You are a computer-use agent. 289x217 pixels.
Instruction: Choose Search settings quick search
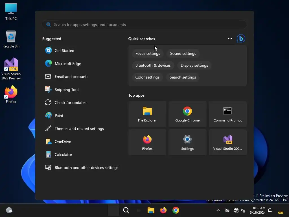click(183, 77)
